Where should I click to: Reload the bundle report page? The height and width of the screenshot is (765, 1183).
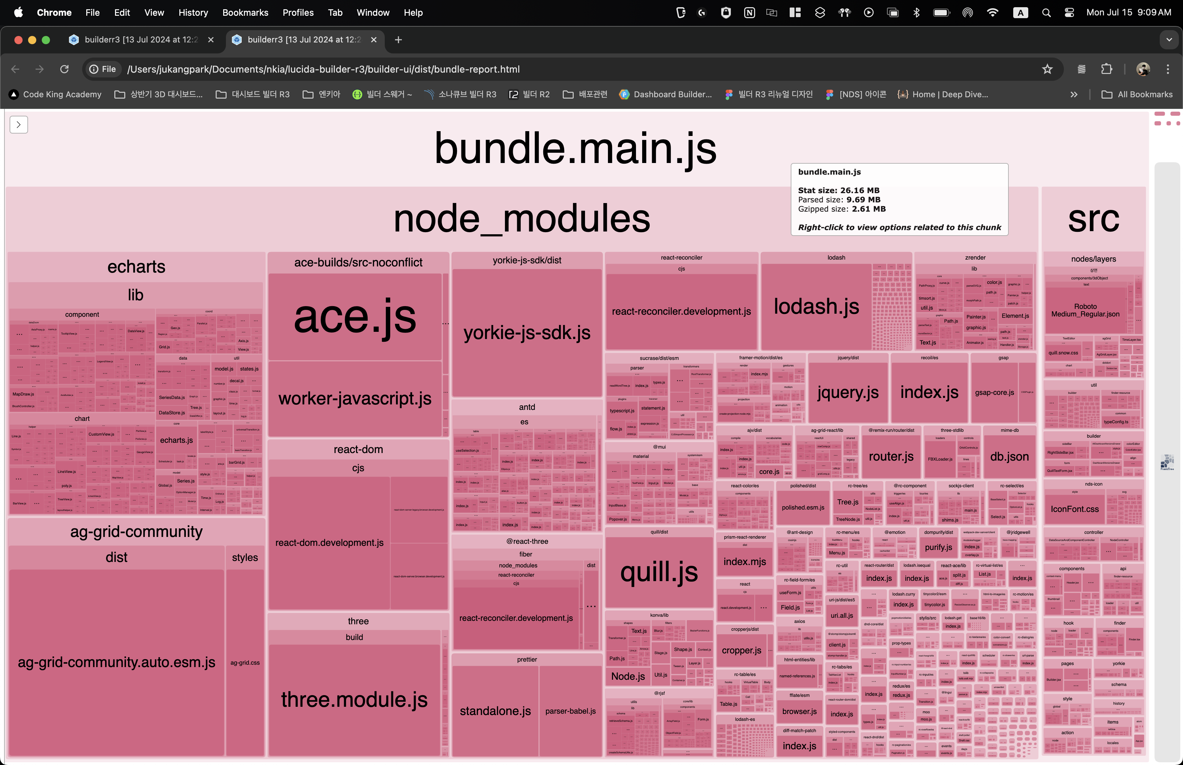pos(65,69)
